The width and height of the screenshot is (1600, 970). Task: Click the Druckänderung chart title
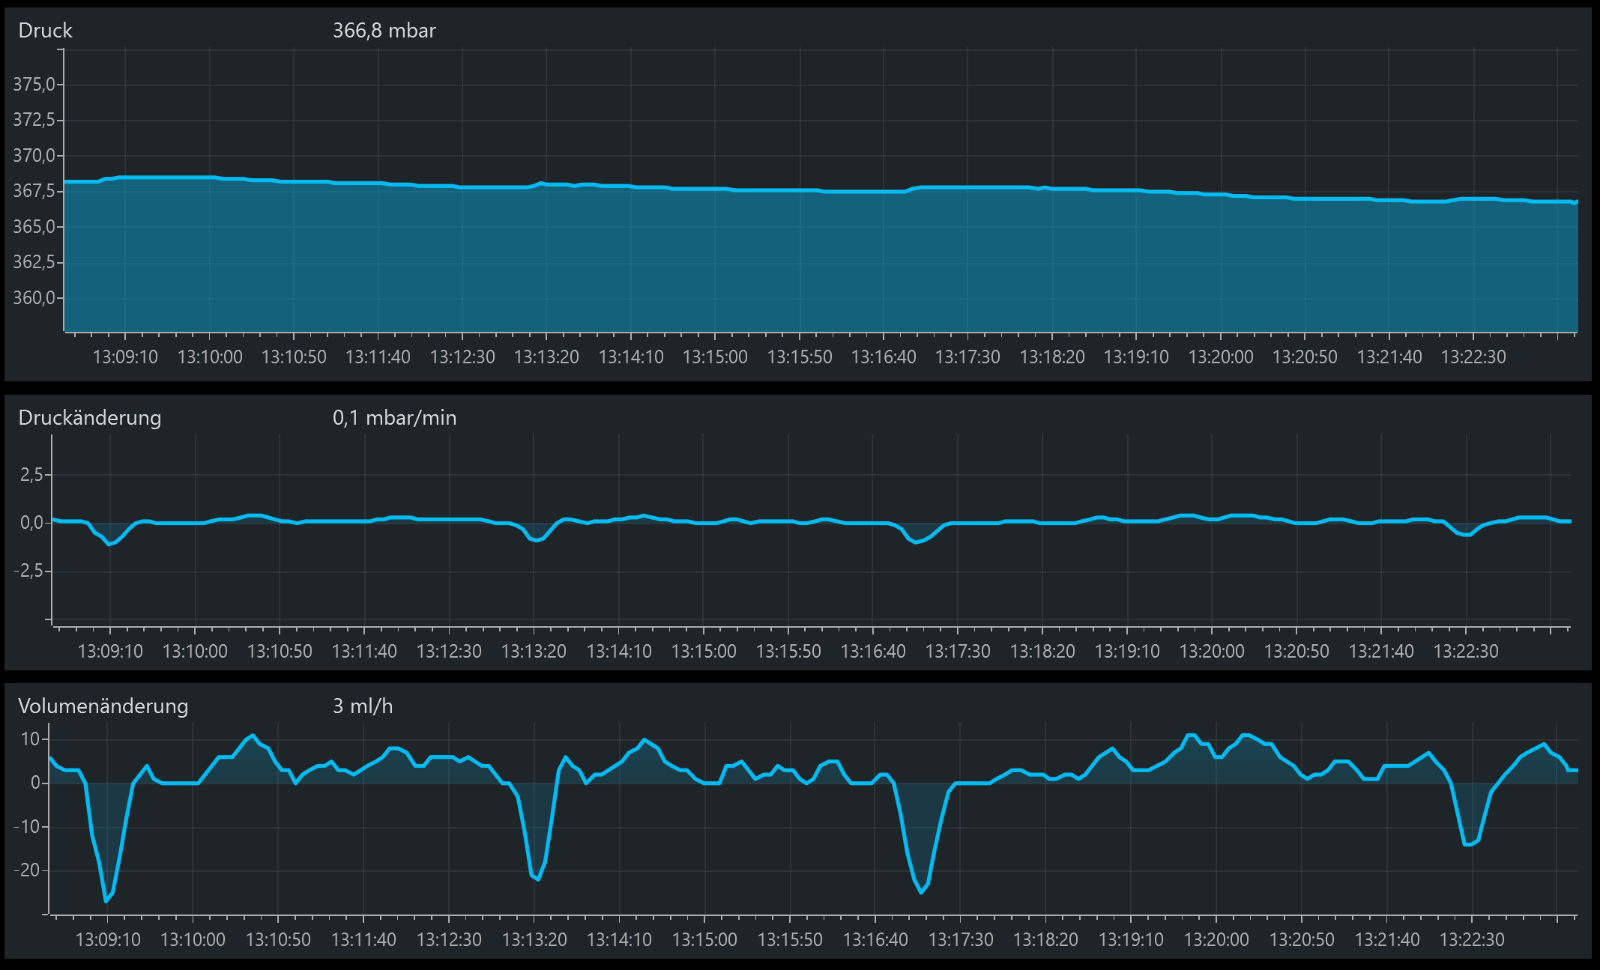[89, 418]
